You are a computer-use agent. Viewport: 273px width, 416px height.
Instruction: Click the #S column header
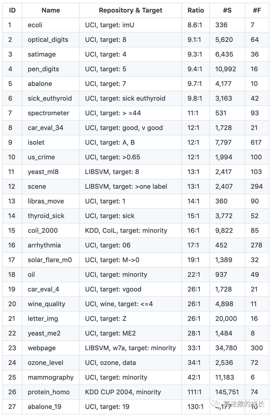tap(227, 10)
